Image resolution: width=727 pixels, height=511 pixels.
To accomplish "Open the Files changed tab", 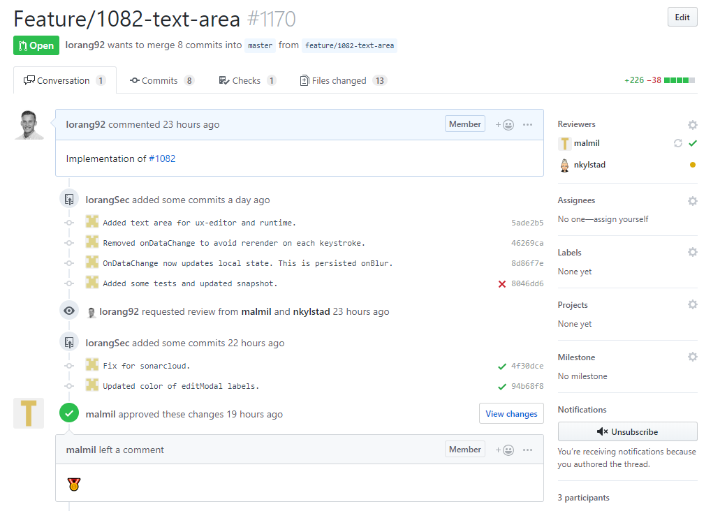I will [x=342, y=81].
